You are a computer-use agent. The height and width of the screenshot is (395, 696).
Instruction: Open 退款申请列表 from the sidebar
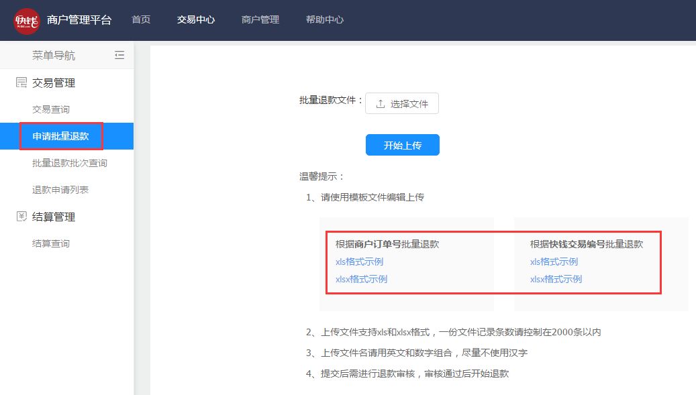click(x=62, y=190)
